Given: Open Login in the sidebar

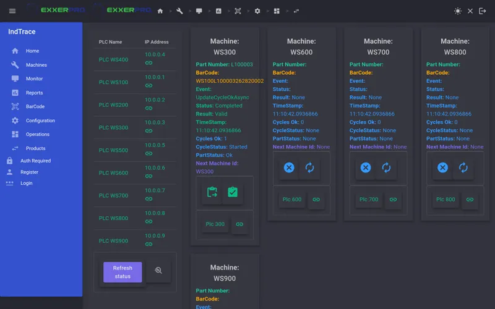Looking at the screenshot, I should (x=41, y=183).
